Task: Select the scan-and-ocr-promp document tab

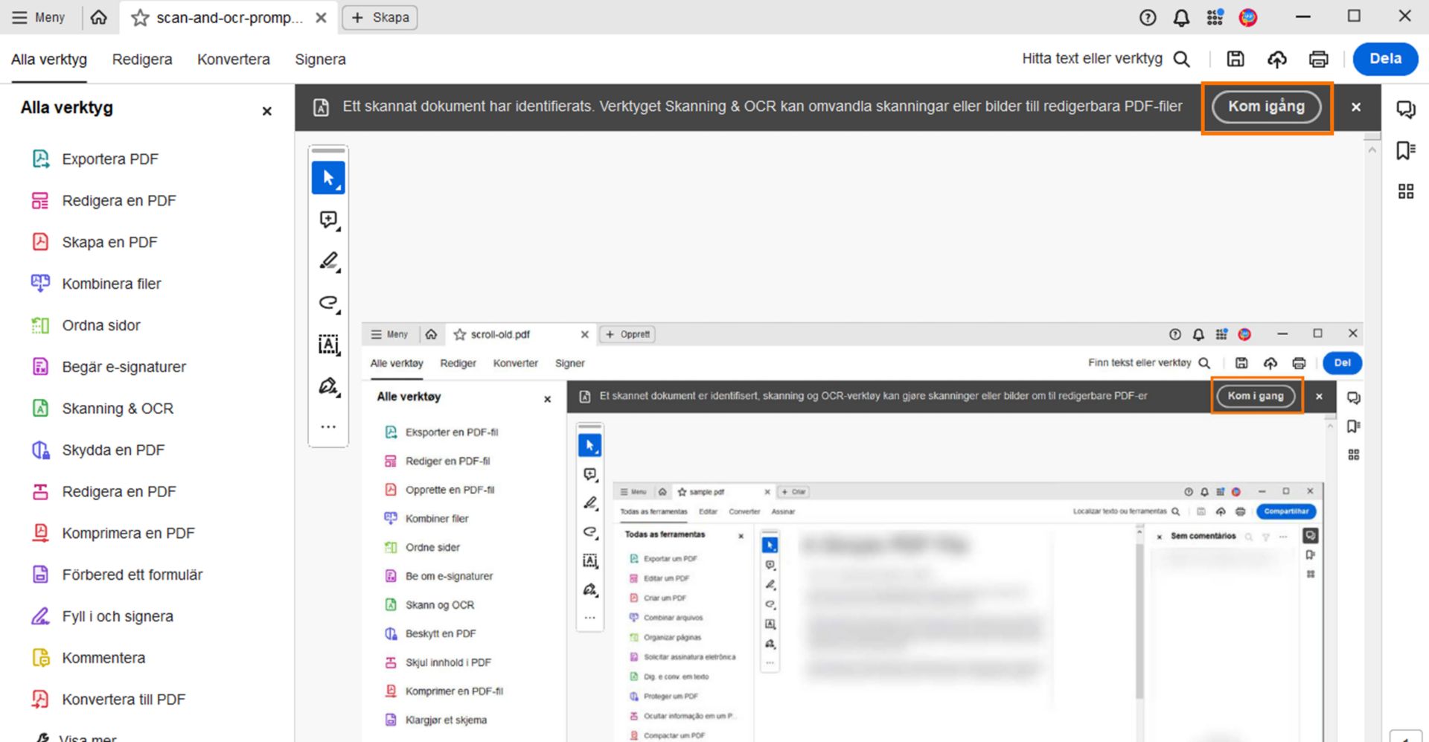Action: click(229, 18)
